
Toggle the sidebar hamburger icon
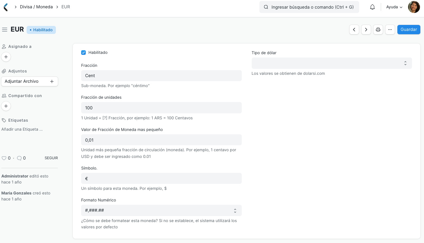click(x=5, y=30)
